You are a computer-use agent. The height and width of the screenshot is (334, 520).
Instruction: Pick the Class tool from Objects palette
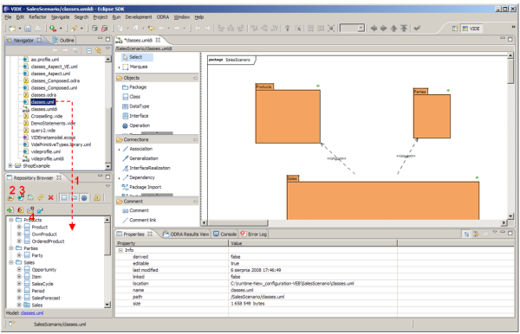pyautogui.click(x=132, y=97)
